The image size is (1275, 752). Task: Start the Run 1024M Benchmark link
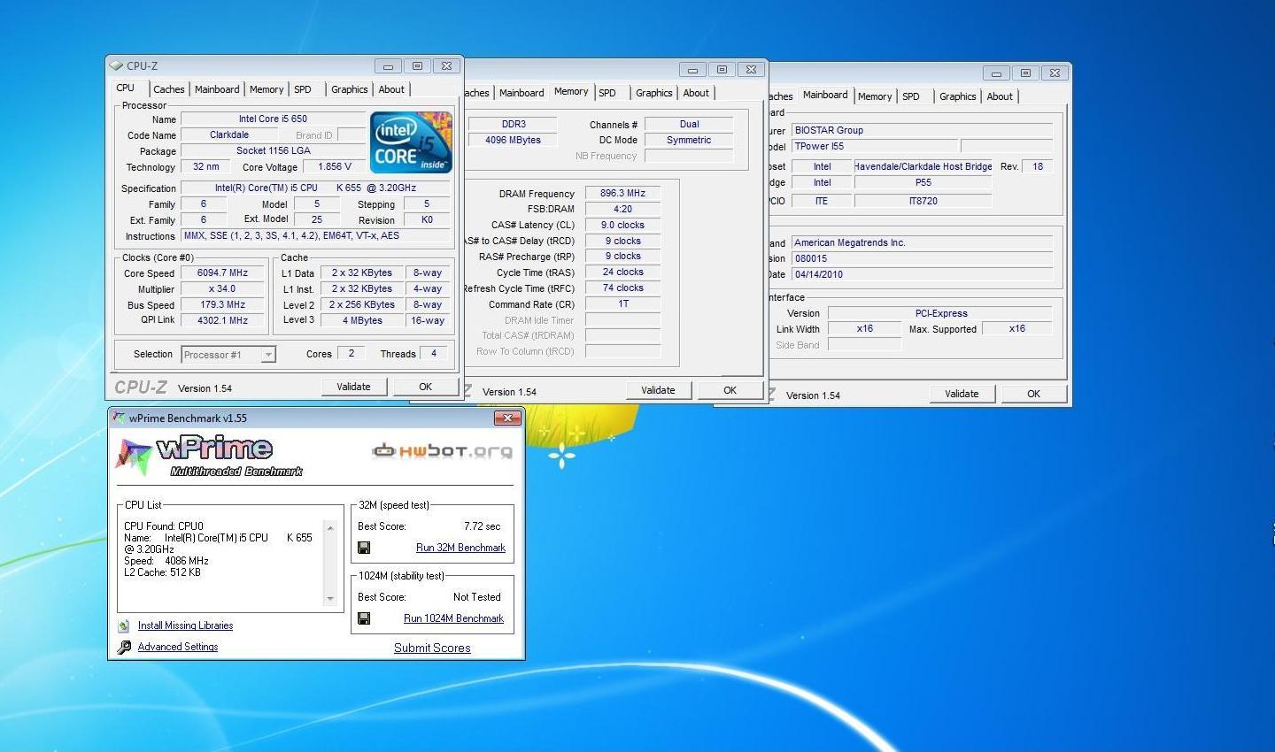point(453,618)
